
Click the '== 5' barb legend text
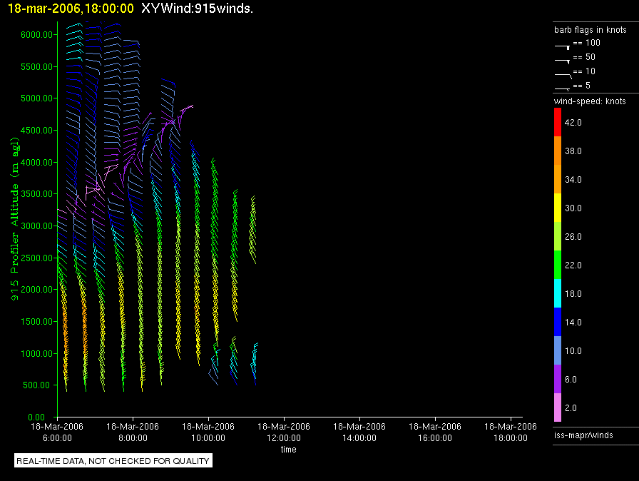582,86
